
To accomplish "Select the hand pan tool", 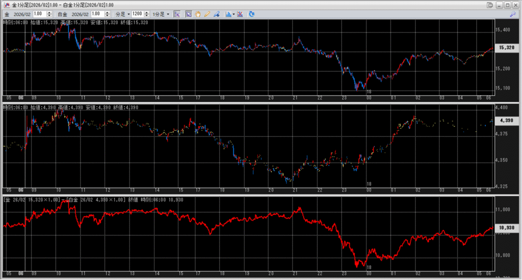I will coord(198,14).
